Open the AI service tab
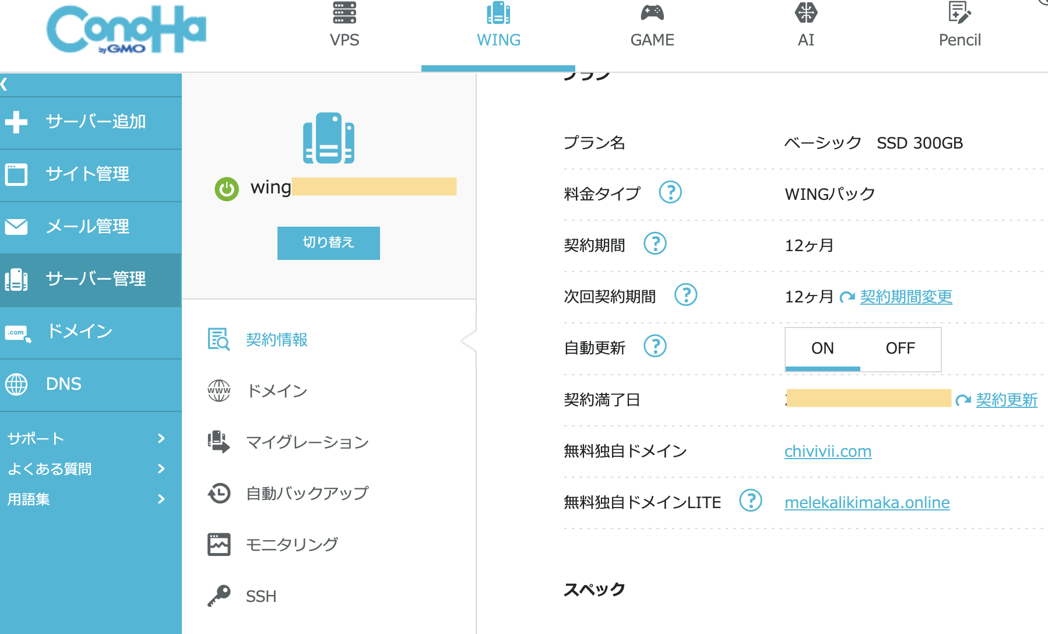The width and height of the screenshot is (1048, 634). (806, 25)
